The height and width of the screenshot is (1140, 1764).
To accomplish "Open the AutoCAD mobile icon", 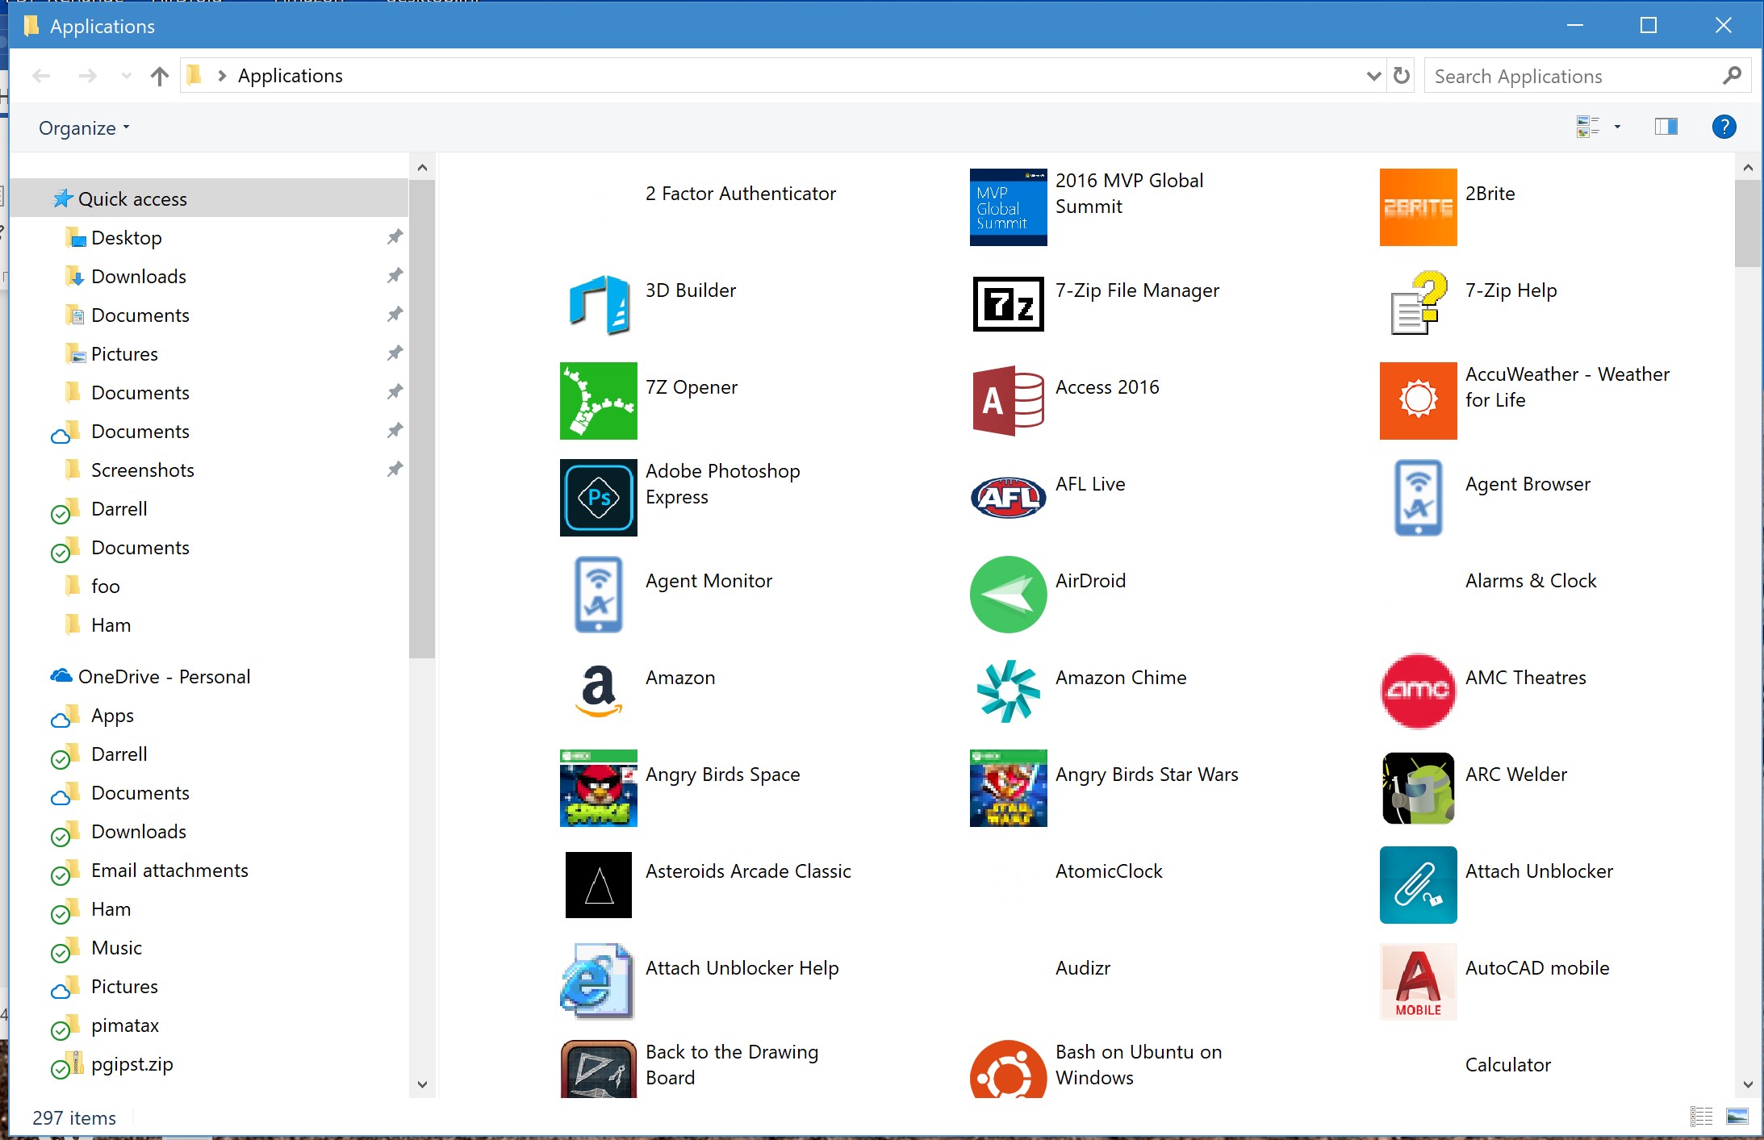I will (x=1419, y=982).
